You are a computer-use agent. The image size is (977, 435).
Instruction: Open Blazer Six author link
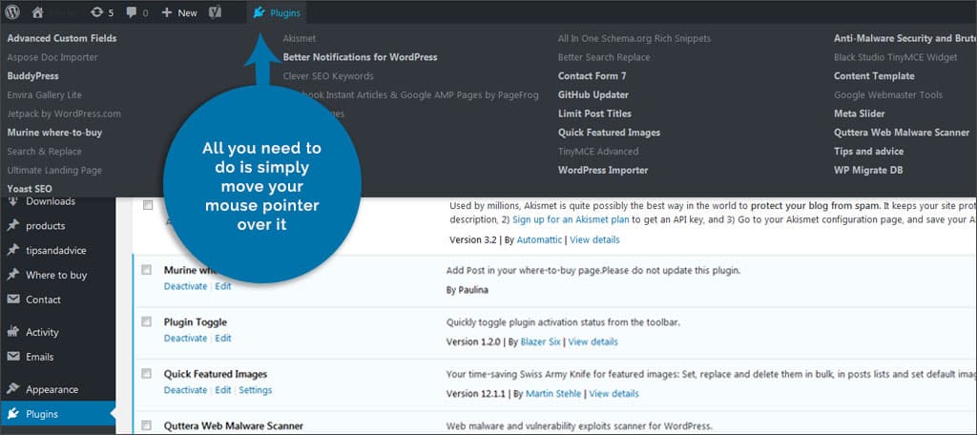[541, 342]
